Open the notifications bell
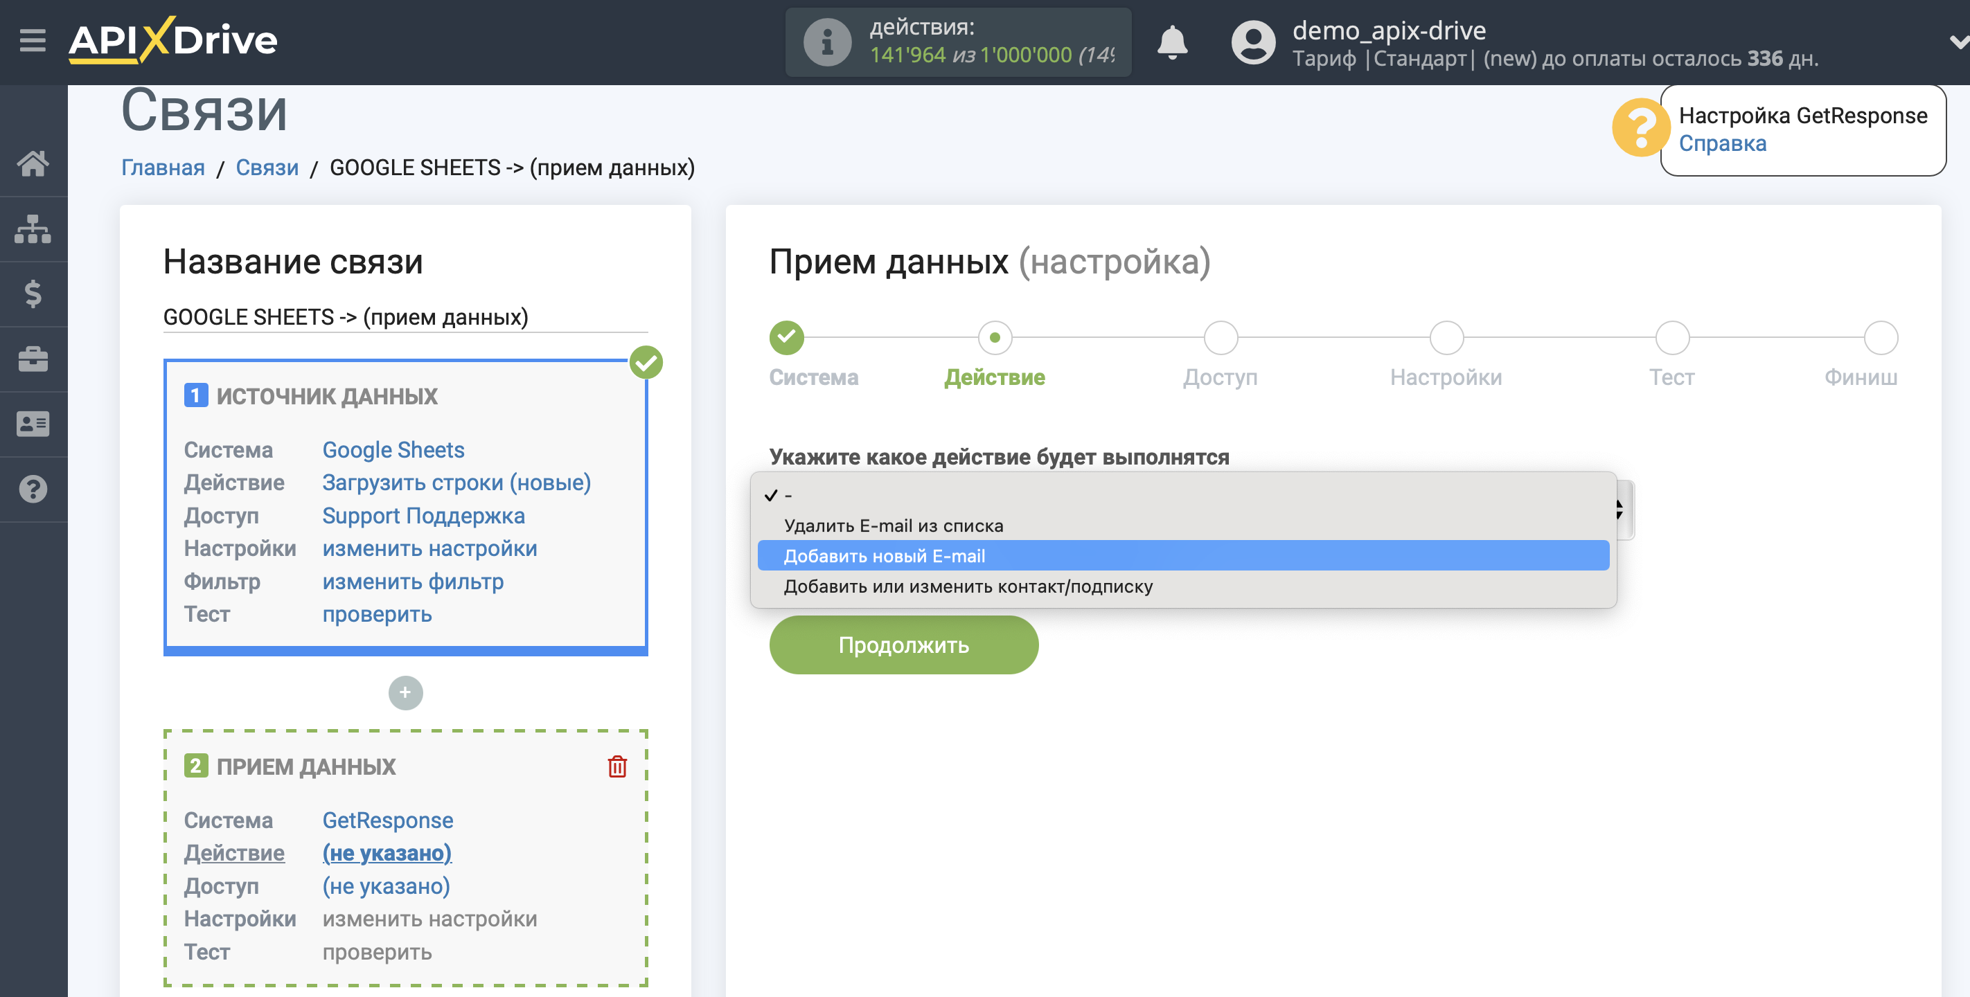Viewport: 1970px width, 997px height. point(1171,42)
